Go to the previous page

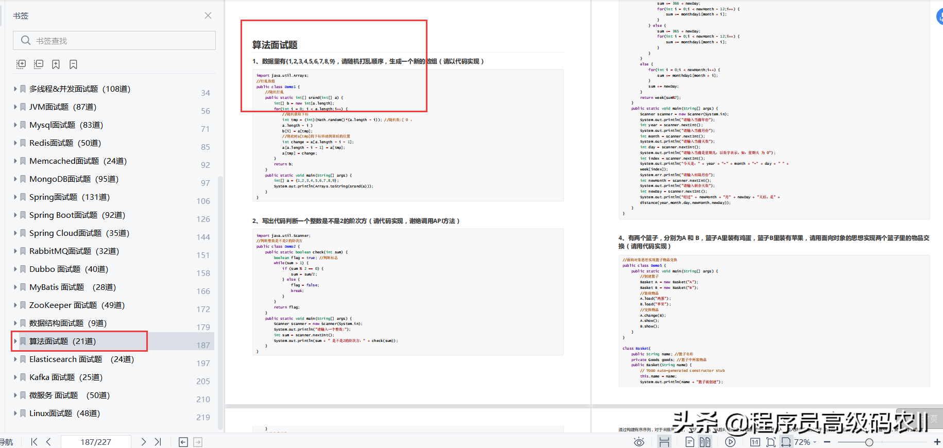[48, 442]
